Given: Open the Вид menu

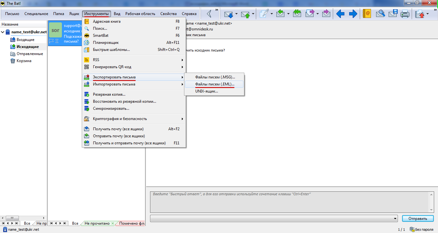Looking at the screenshot, I should [x=117, y=14].
